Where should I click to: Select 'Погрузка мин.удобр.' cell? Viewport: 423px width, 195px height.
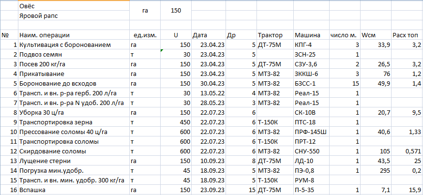[74, 171]
